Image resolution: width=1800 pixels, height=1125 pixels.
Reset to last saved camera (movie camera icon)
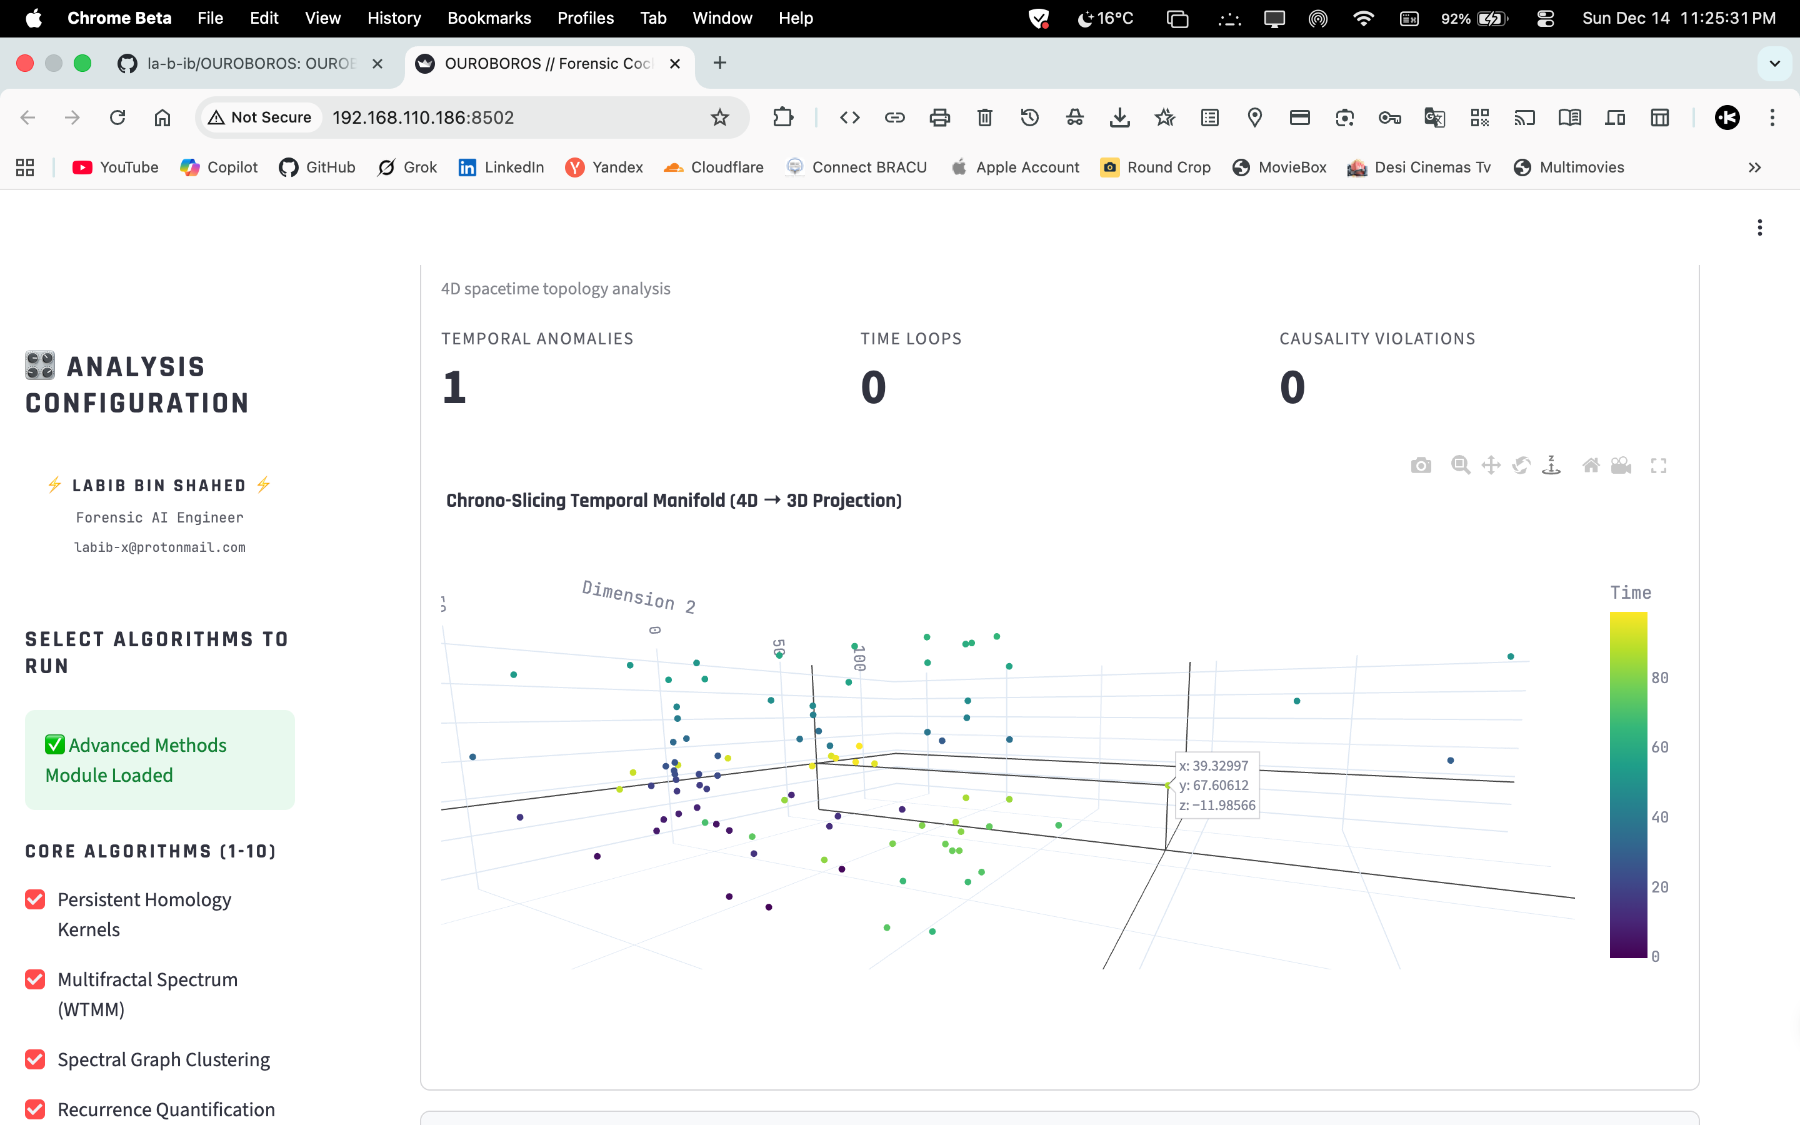coord(1621,466)
